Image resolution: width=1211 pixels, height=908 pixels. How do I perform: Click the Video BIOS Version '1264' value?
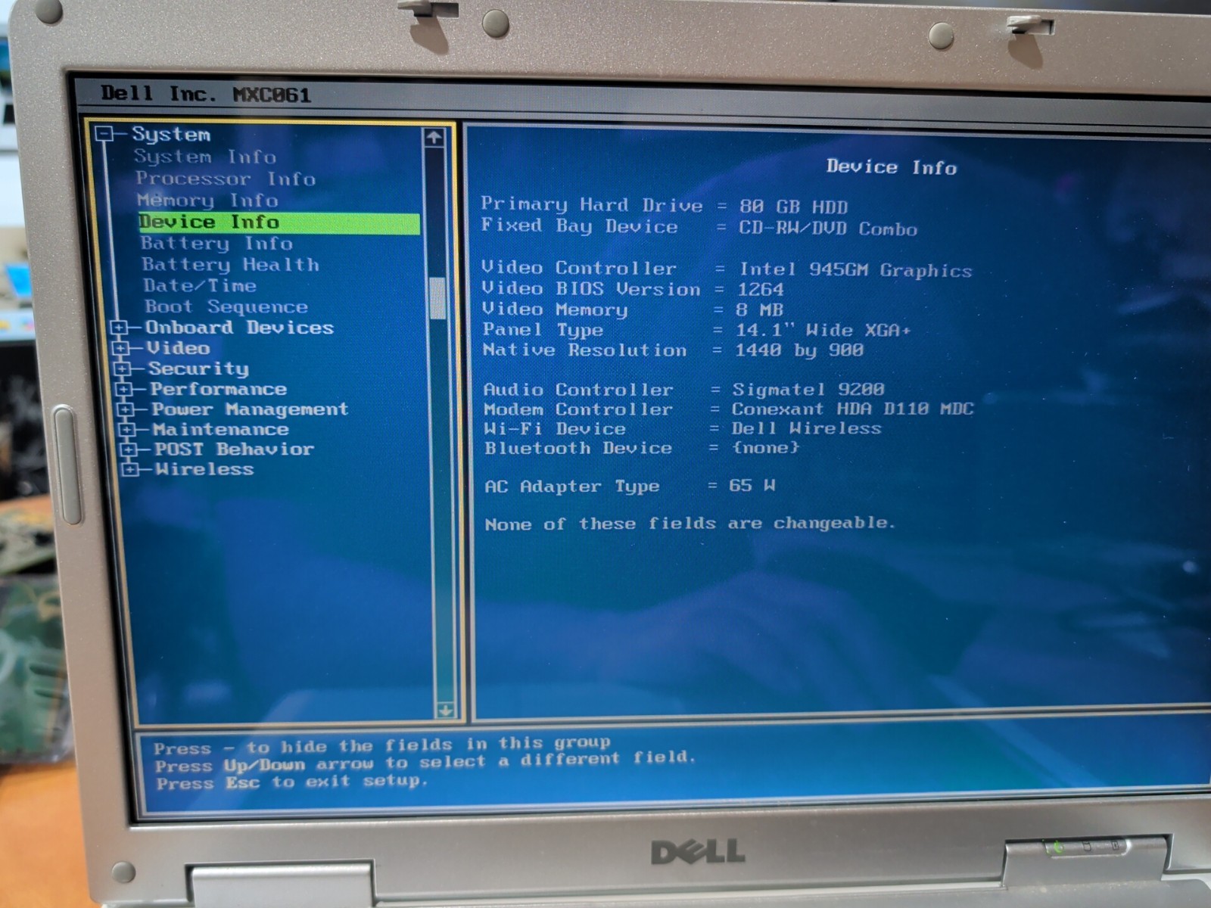(761, 289)
